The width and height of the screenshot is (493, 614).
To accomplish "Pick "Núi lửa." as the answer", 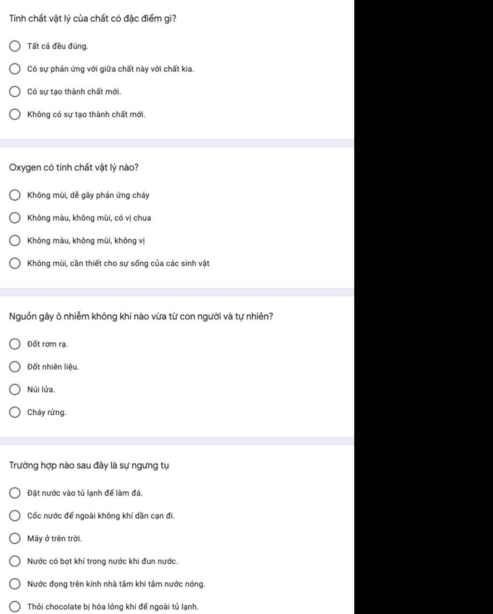I will 15,389.
